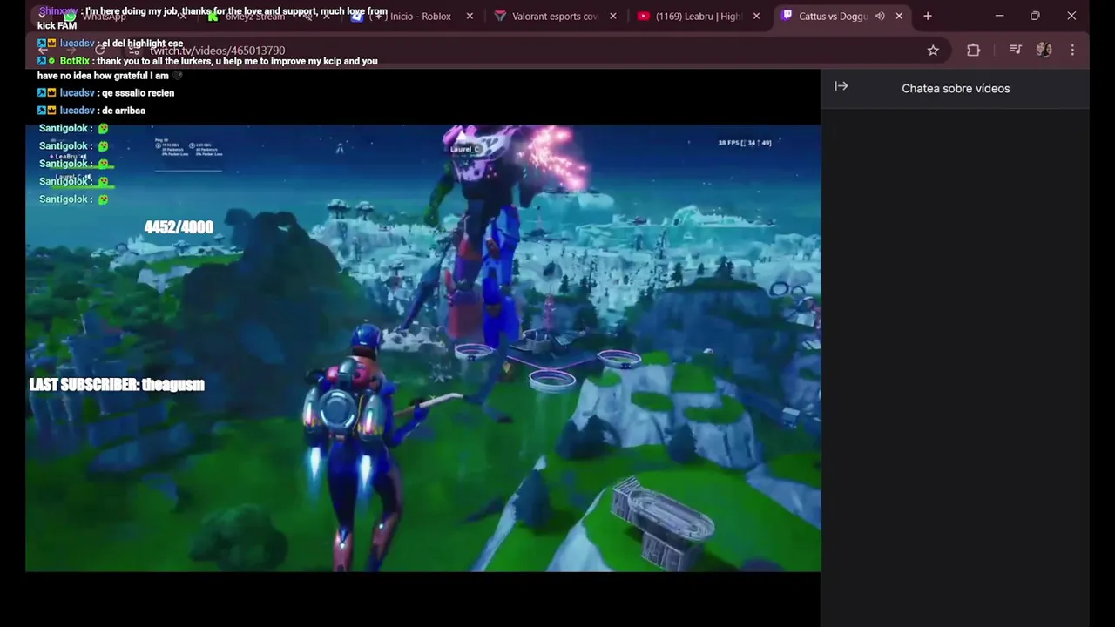This screenshot has height=627, width=1115.
Task: Open the Chrome three-dot menu
Action: (x=1072, y=51)
